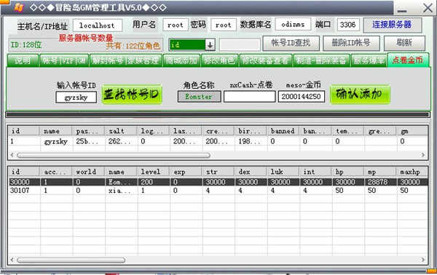The image size is (437, 275).
Task: Click the banned column header
Action: [x=283, y=131]
